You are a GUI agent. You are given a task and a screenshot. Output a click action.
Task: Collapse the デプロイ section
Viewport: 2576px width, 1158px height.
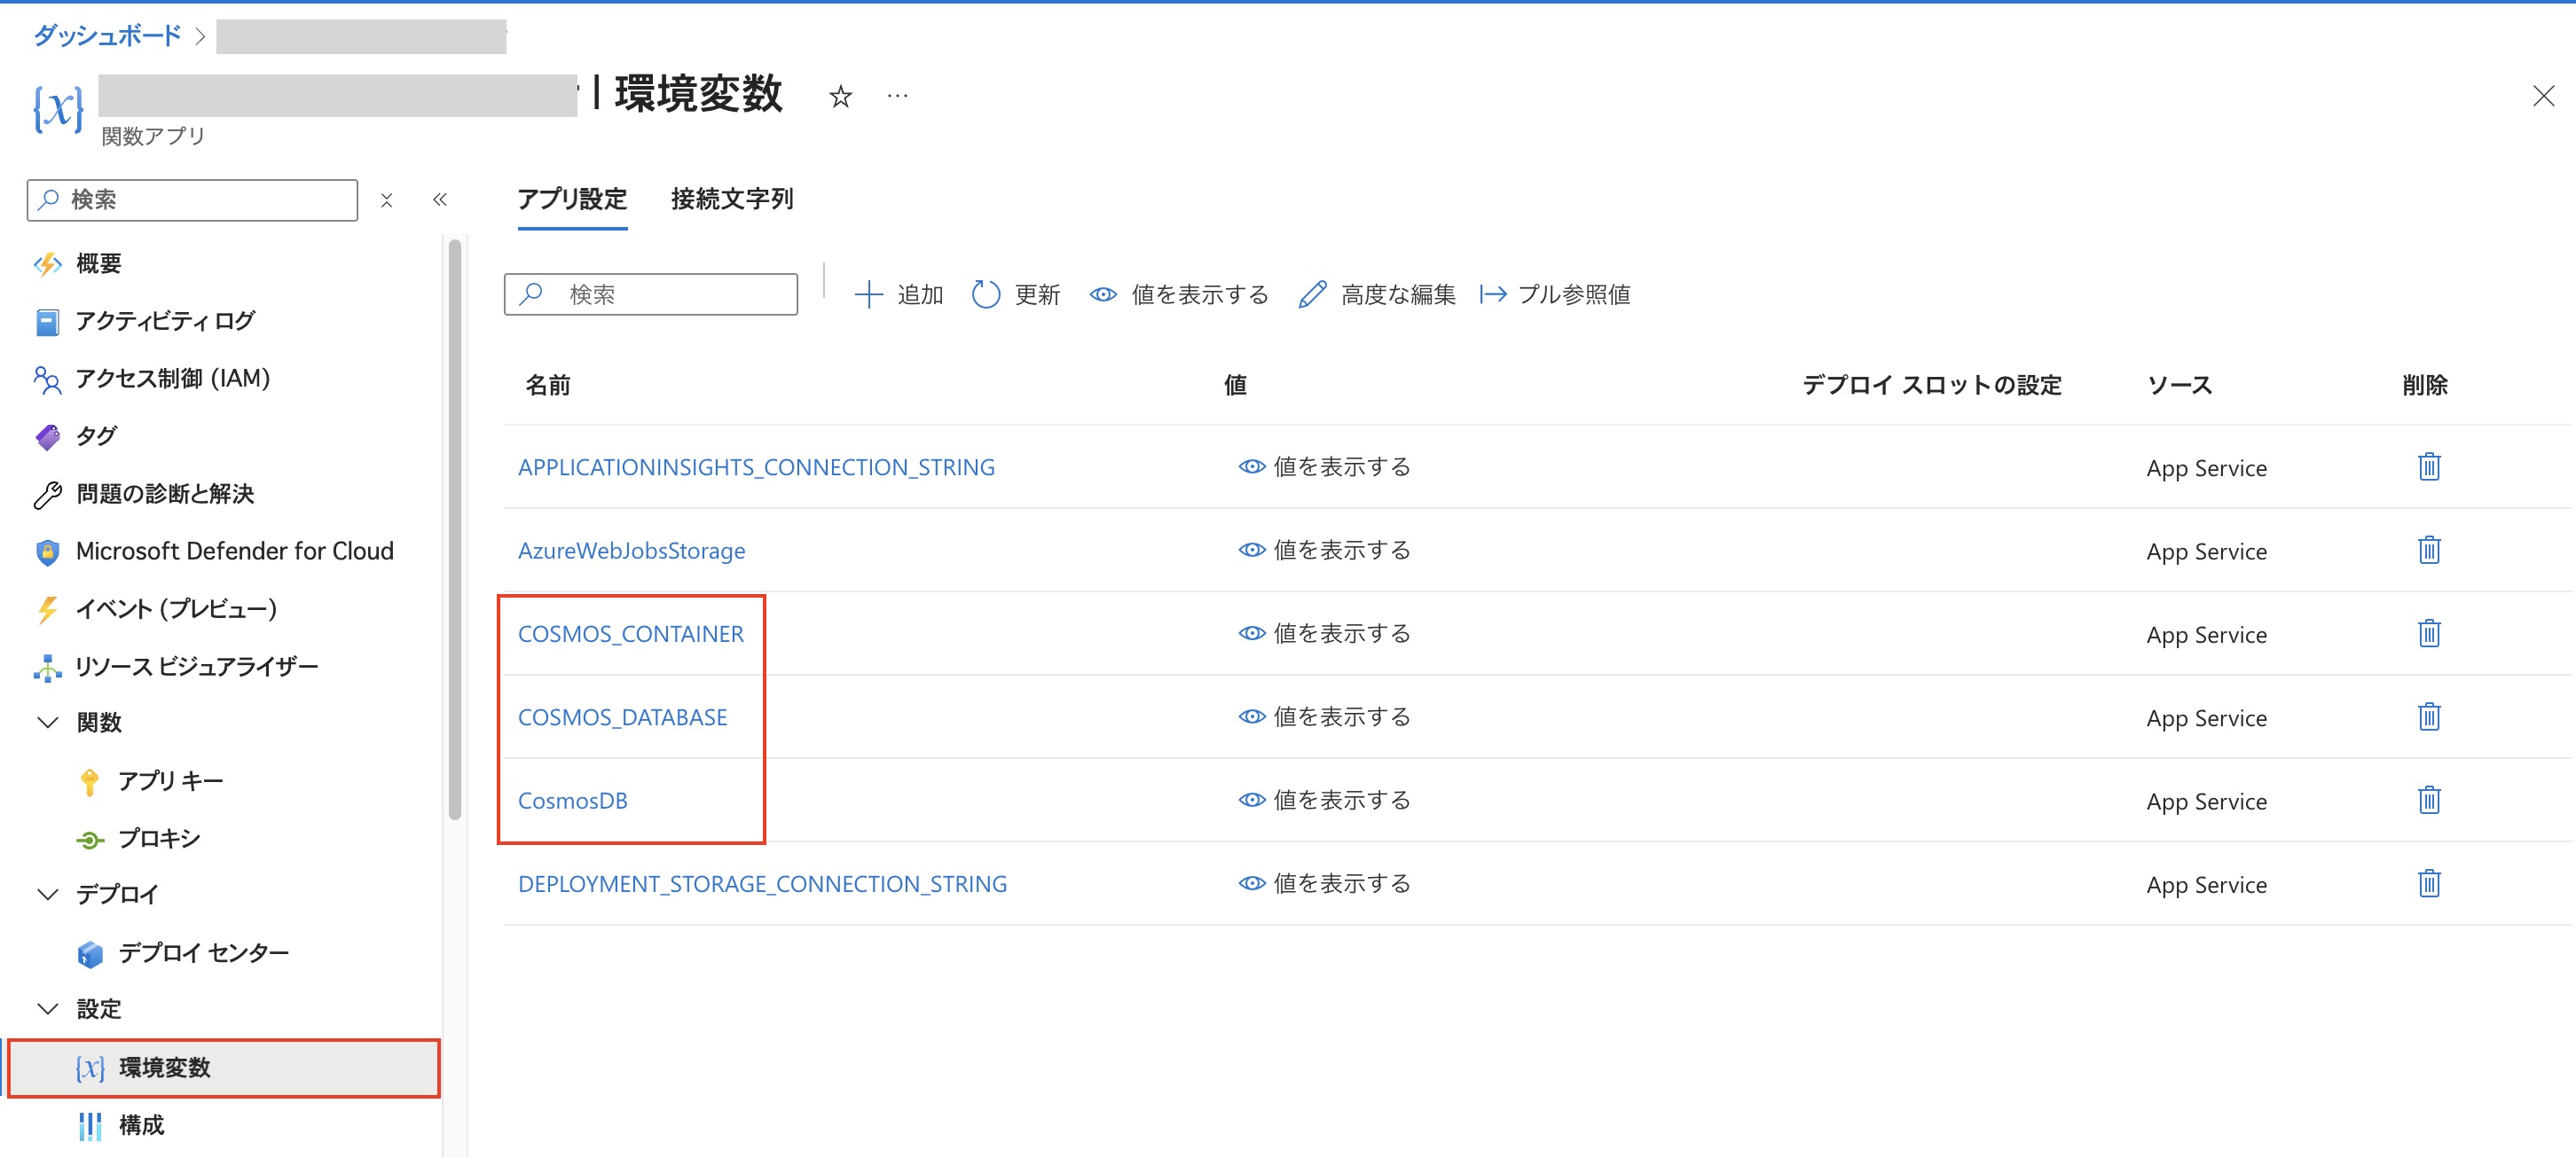[x=47, y=894]
